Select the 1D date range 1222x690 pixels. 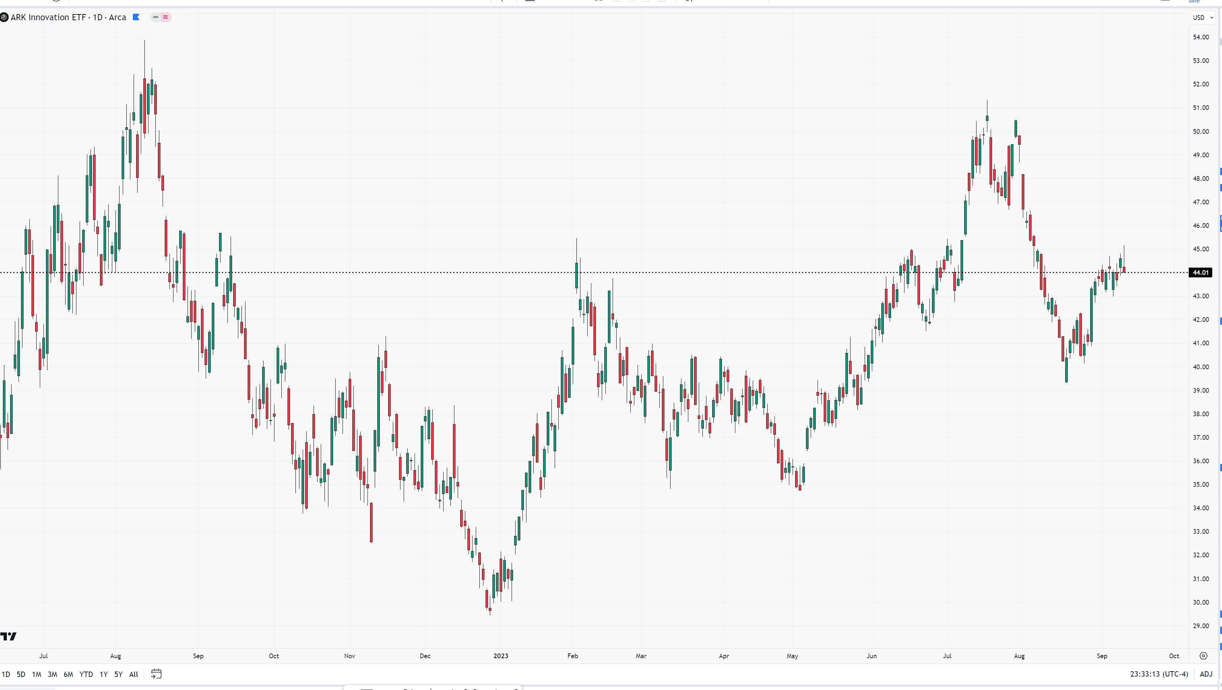(x=6, y=674)
